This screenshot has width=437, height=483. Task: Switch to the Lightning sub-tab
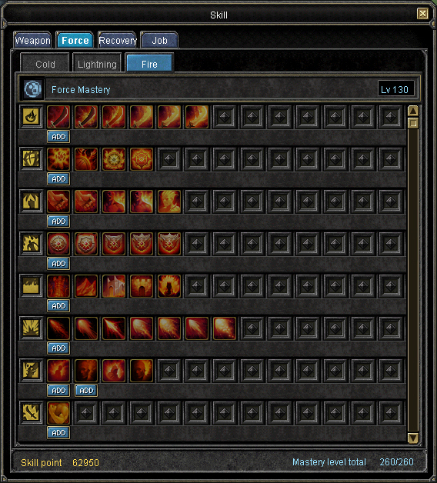pyautogui.click(x=97, y=64)
